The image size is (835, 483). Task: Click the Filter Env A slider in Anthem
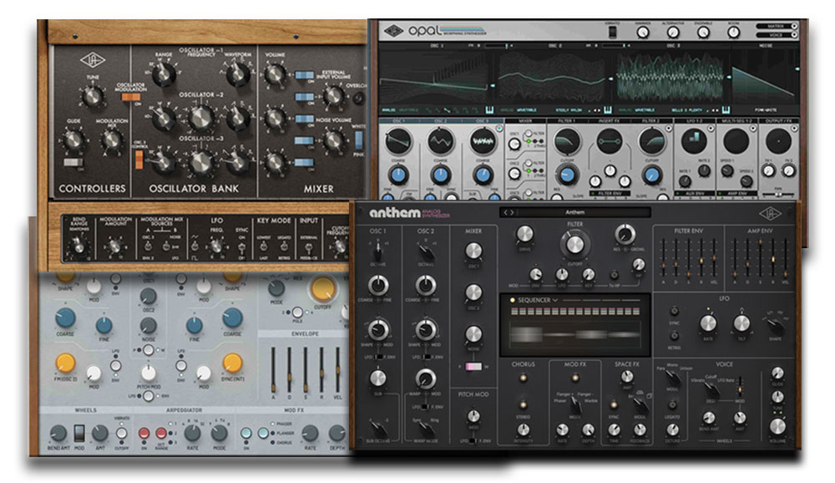coord(663,258)
